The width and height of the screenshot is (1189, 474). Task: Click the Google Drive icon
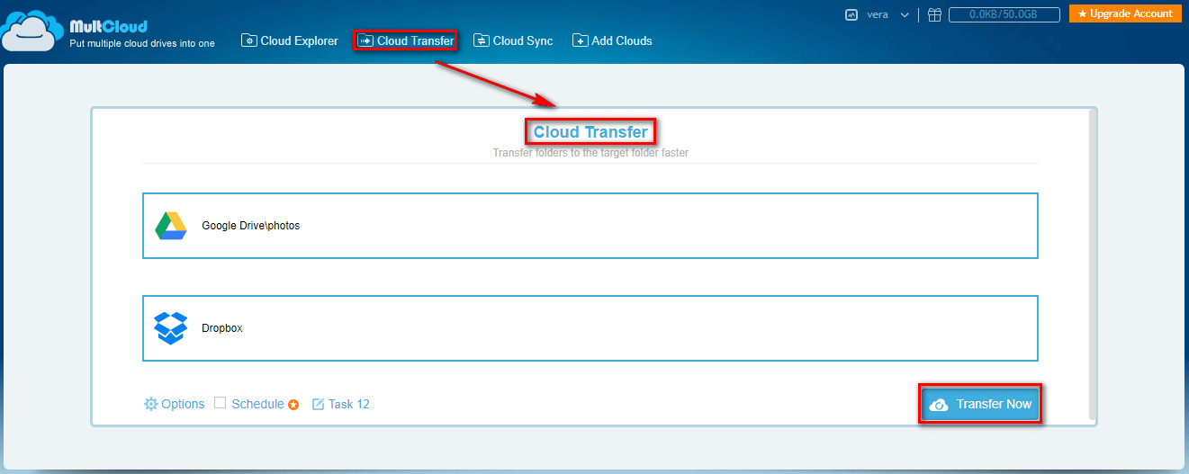(171, 226)
